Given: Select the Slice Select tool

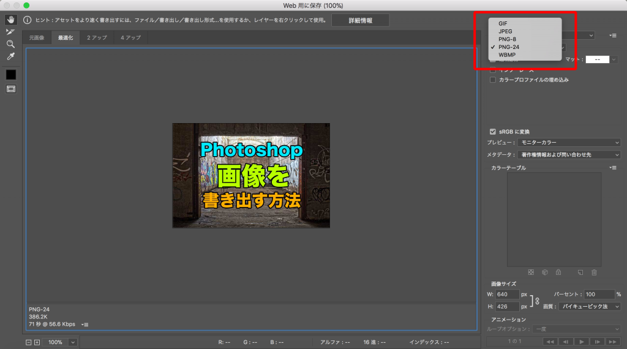Looking at the screenshot, I should [x=11, y=32].
